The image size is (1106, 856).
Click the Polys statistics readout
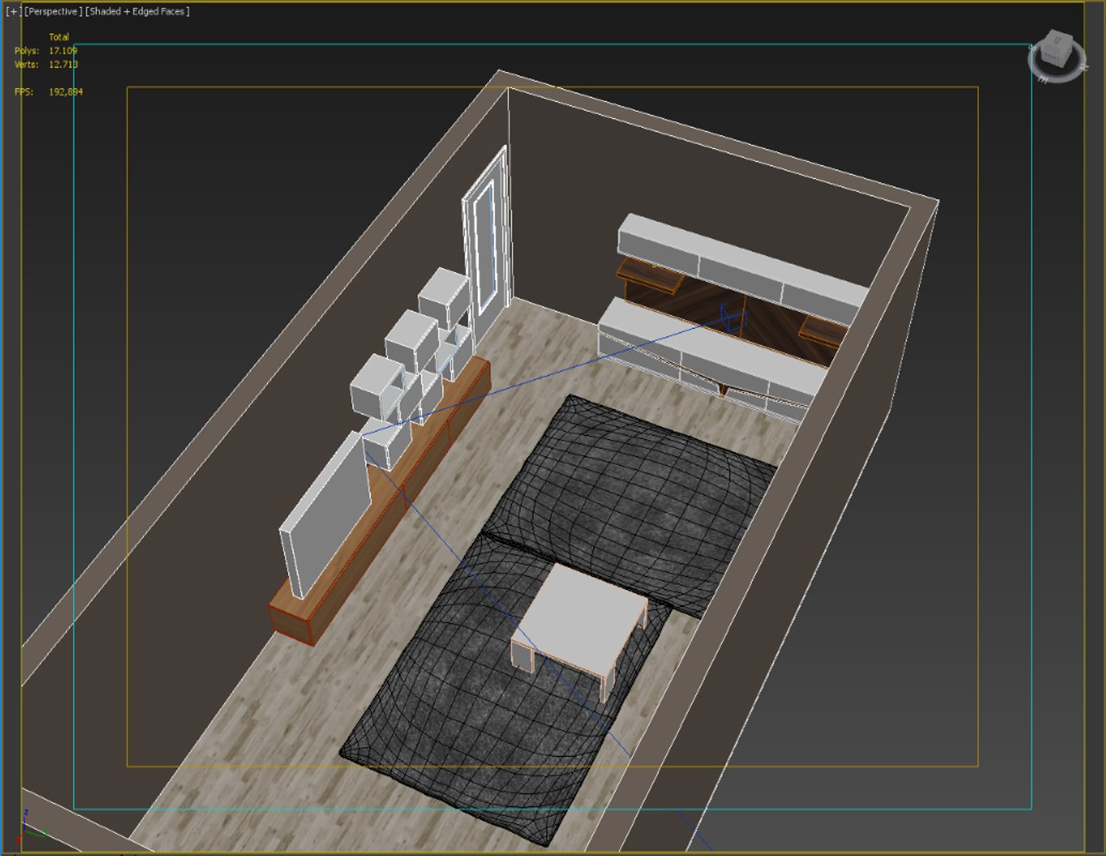[x=46, y=51]
